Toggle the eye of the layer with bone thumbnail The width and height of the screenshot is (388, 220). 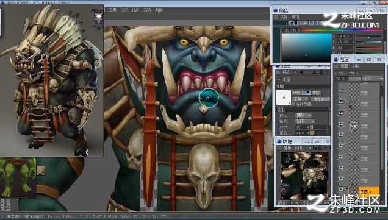341,124
